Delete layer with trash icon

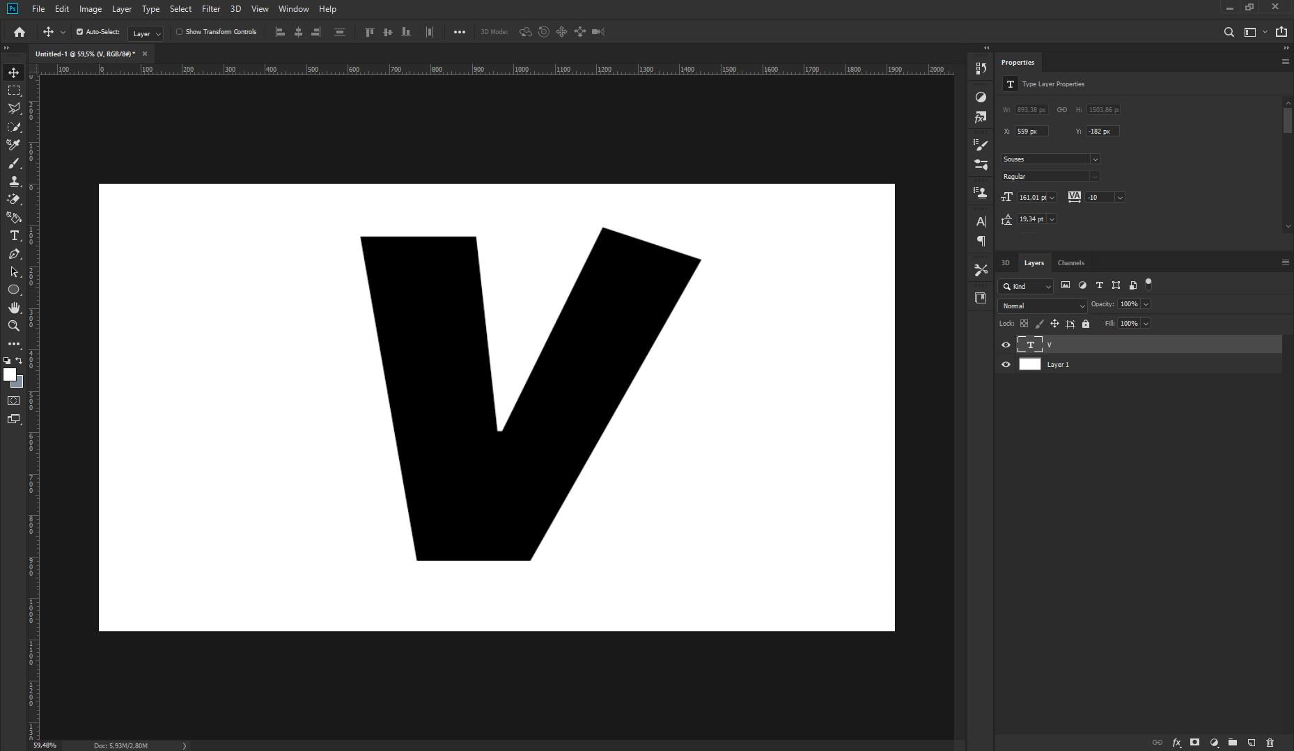1270,743
